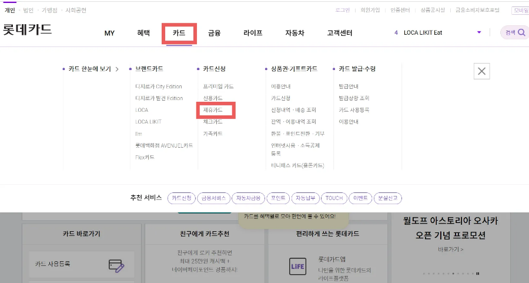The width and height of the screenshot is (529, 283).
Task: Click the 금융서비스 recommended service pill
Action: tap(213, 198)
